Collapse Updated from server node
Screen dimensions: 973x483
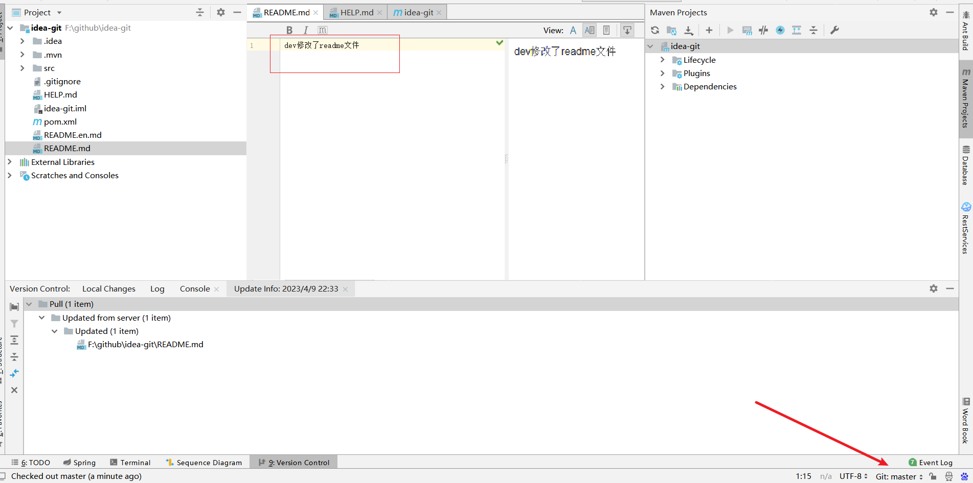42,318
